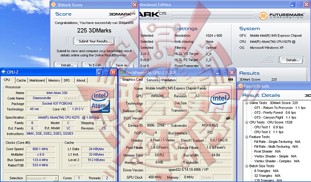Open the Memory tab in CPU-Z

pyautogui.click(x=54, y=80)
